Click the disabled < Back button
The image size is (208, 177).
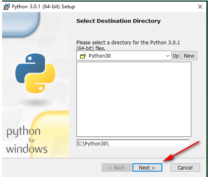117,167
